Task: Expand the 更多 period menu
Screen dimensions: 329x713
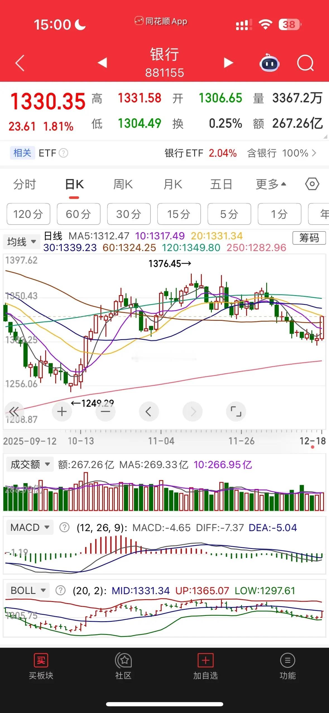Action: [271, 184]
